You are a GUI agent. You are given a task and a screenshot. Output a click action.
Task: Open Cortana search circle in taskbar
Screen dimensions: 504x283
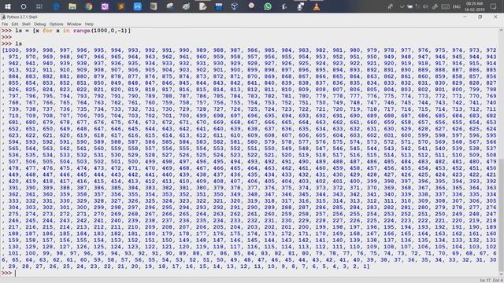point(24,6)
